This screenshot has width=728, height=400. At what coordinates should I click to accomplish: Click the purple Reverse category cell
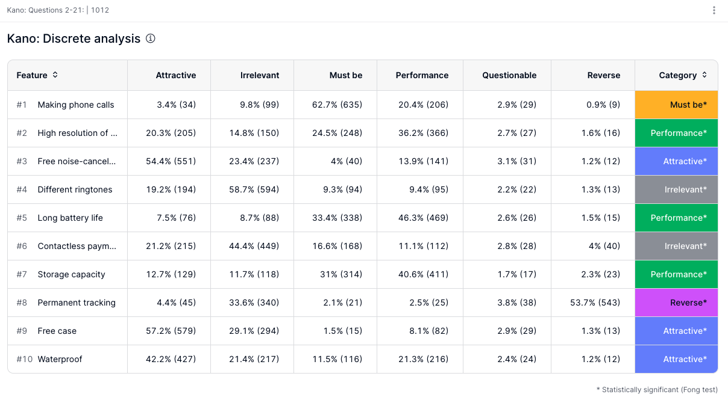(676, 303)
